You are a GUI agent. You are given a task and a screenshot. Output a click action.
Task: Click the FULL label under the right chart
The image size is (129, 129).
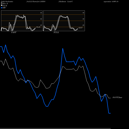coord(56,33)
